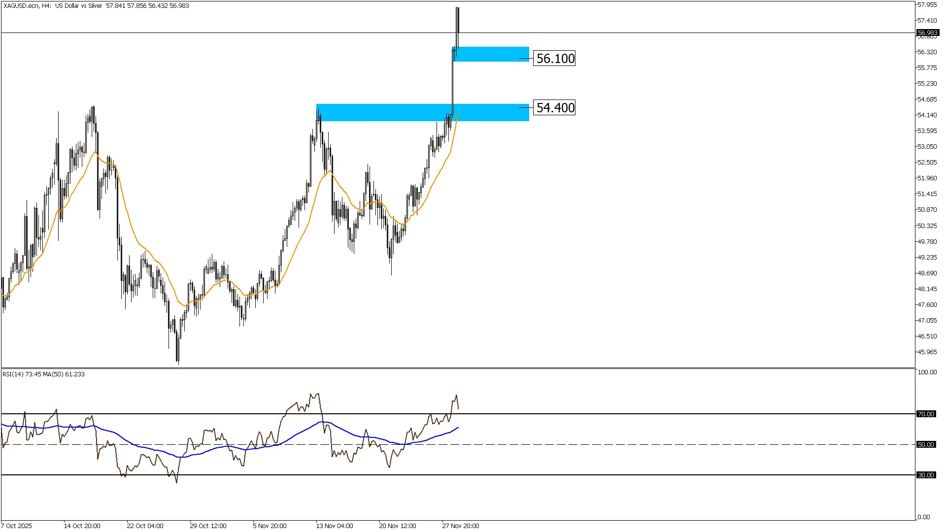Image resolution: width=946 pixels, height=532 pixels.
Task: Click the 22 Oct 04:00 time label
Action: pyautogui.click(x=145, y=526)
